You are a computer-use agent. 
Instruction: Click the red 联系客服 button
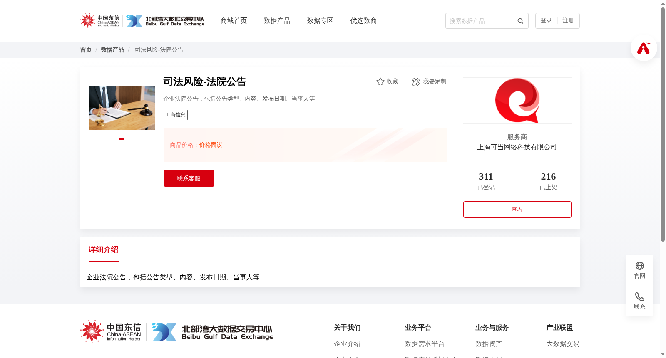189,178
